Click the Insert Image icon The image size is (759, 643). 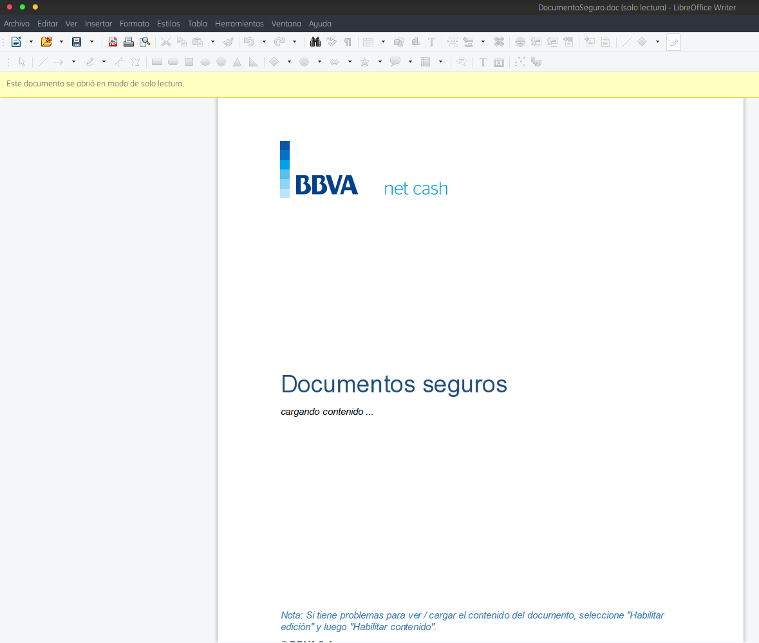click(399, 42)
